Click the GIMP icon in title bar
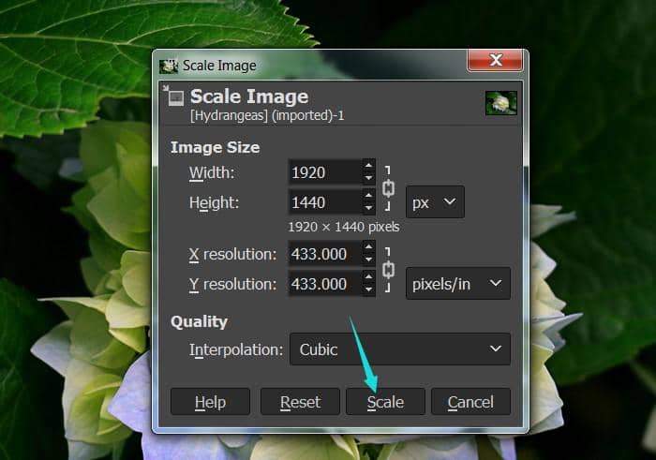 tap(169, 67)
